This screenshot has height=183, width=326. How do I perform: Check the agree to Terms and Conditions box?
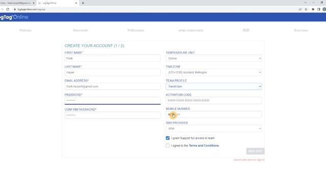click(x=168, y=145)
